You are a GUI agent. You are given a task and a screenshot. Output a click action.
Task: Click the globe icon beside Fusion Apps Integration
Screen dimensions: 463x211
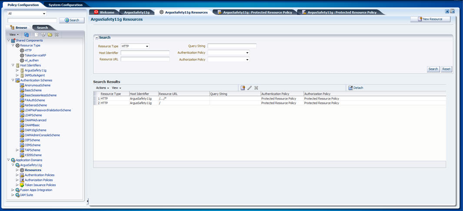pos(17,190)
